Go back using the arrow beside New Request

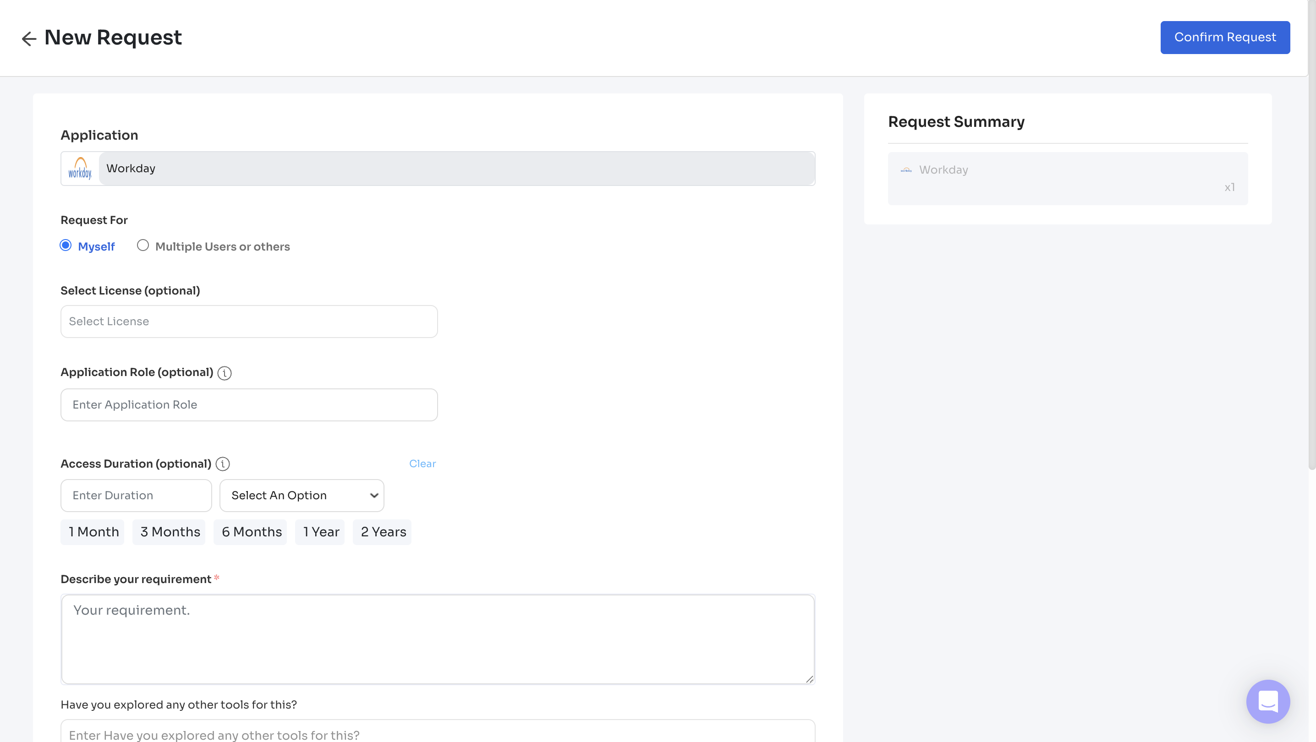click(29, 38)
